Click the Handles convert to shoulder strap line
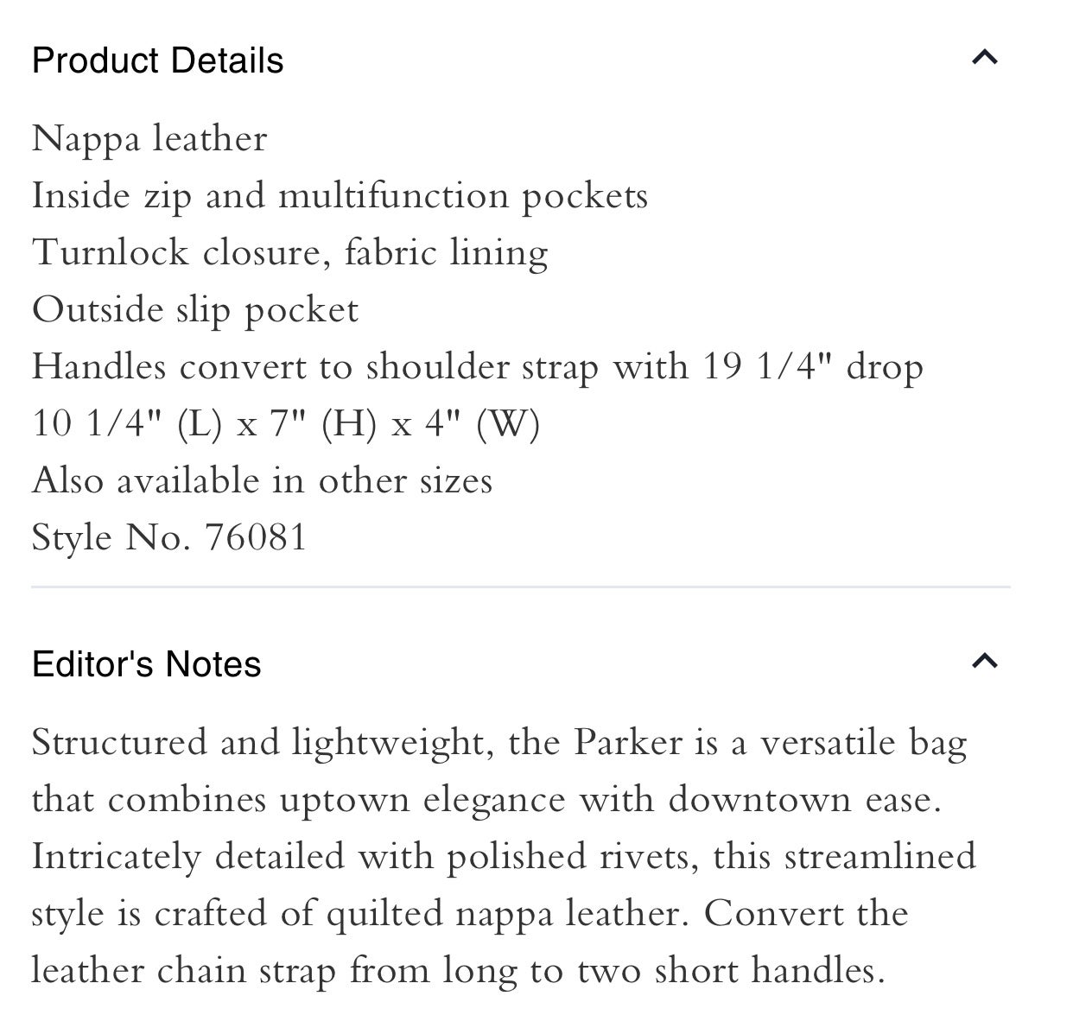This screenshot has width=1073, height=1015. pyautogui.click(x=478, y=367)
